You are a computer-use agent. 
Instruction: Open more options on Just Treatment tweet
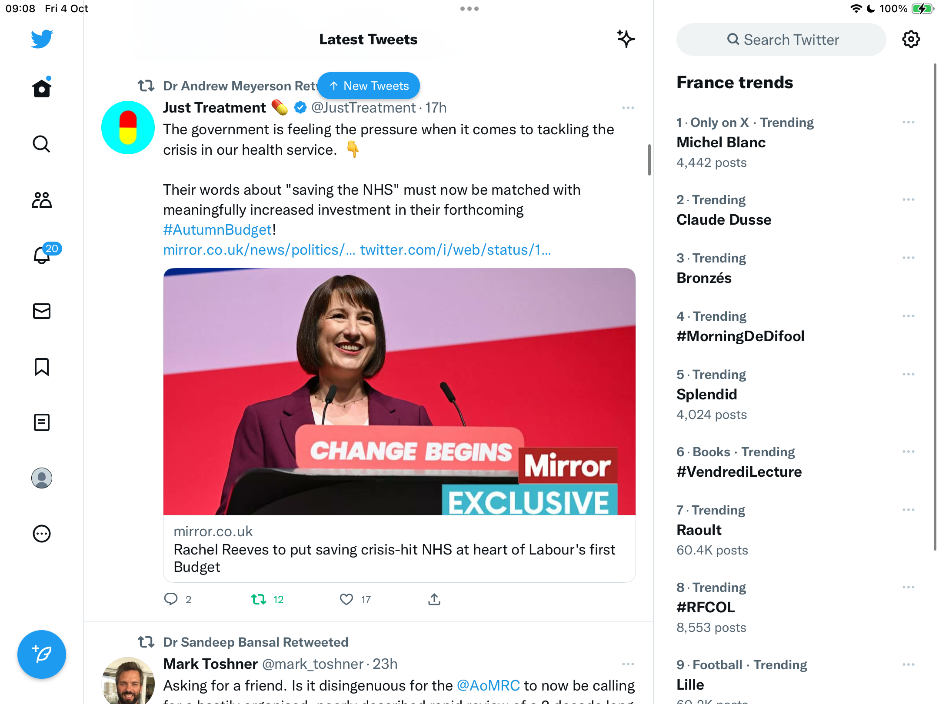[x=628, y=108]
